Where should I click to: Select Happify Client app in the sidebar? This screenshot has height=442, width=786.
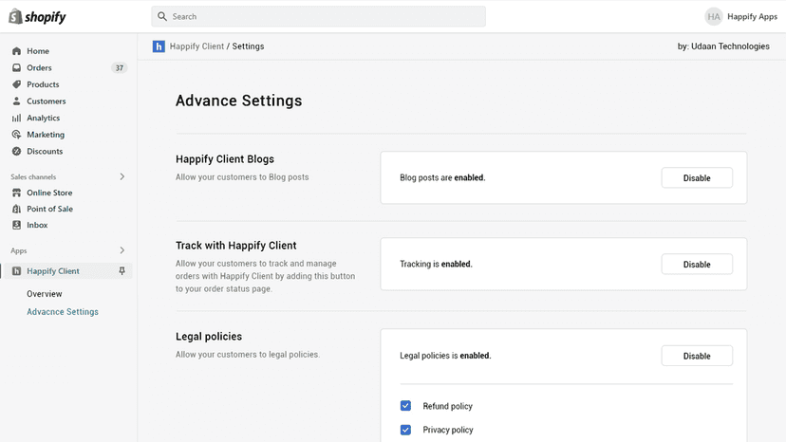(x=53, y=271)
